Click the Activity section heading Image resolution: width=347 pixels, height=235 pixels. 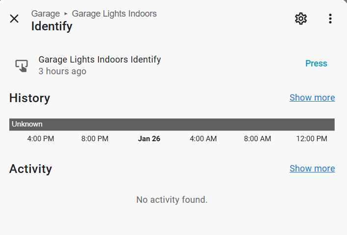click(30, 169)
